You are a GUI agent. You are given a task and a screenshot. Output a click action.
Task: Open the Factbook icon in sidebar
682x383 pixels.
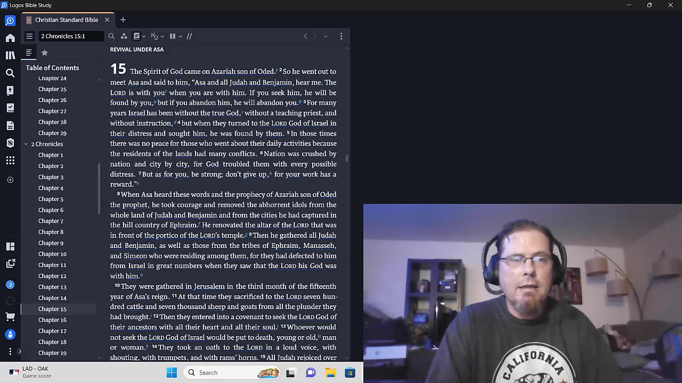click(10, 90)
